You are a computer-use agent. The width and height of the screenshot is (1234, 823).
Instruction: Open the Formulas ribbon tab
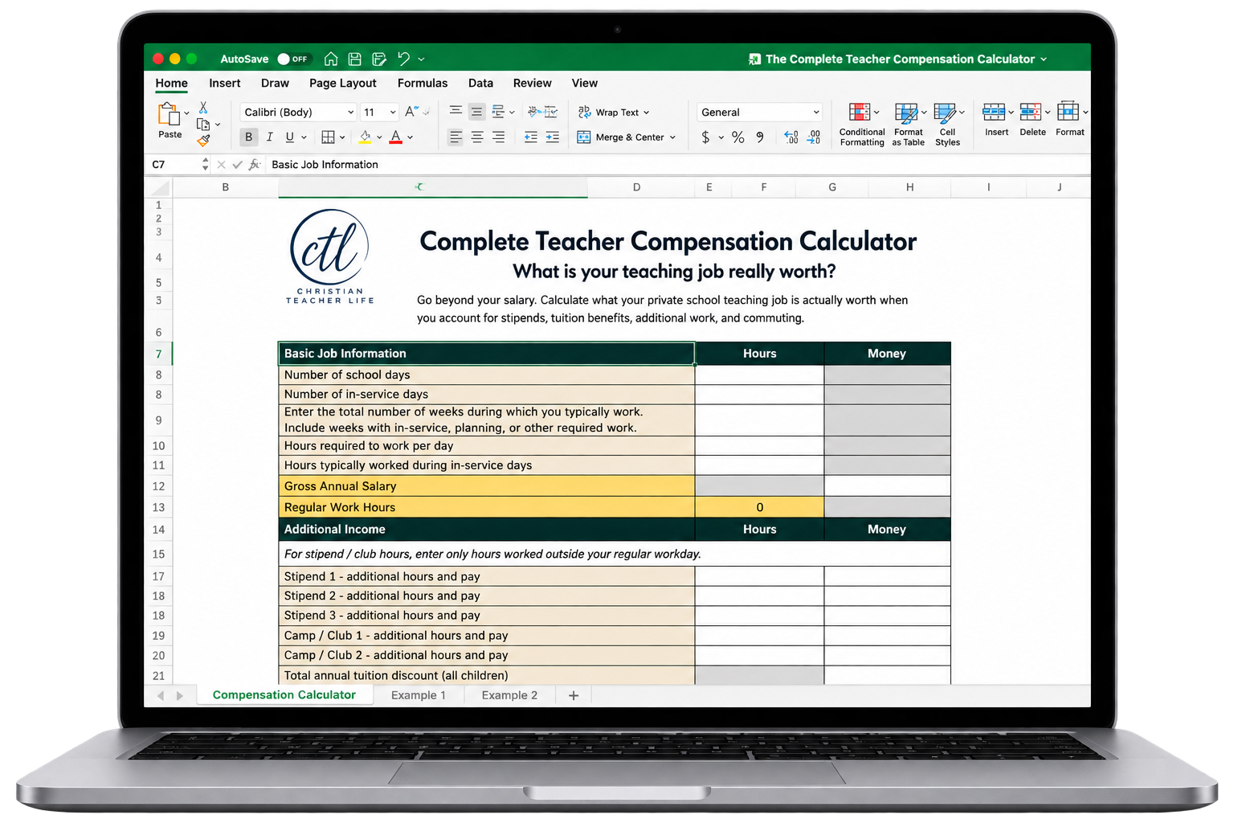click(423, 83)
